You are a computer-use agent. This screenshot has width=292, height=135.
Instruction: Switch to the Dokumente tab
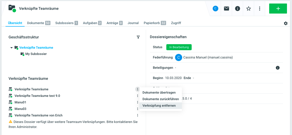tap(38, 23)
